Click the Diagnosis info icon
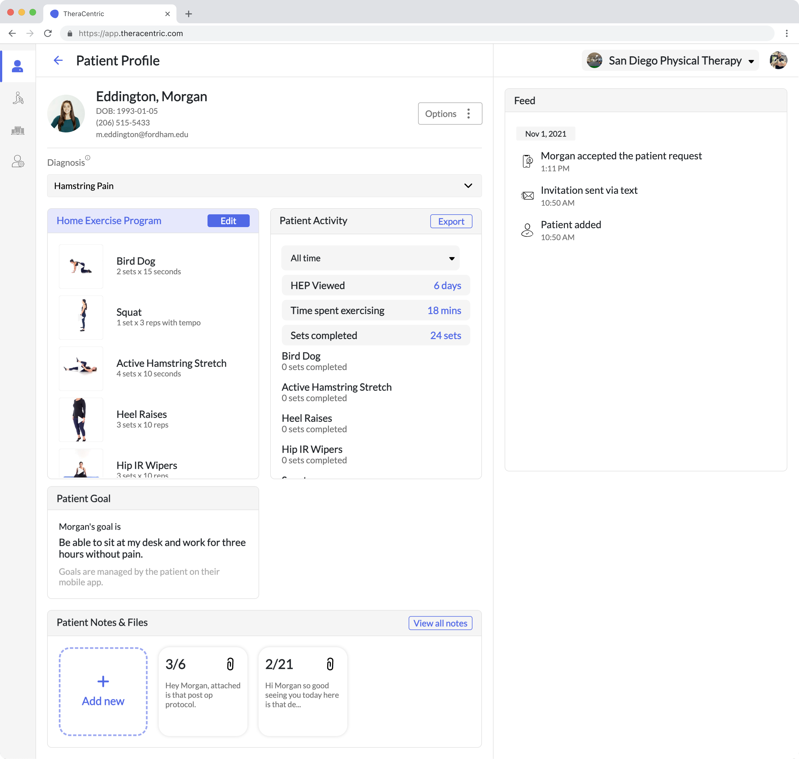 (x=88, y=158)
